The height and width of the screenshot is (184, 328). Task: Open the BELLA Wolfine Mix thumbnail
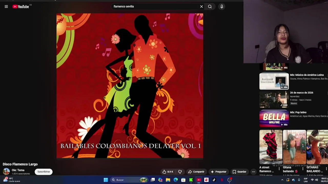point(274,118)
